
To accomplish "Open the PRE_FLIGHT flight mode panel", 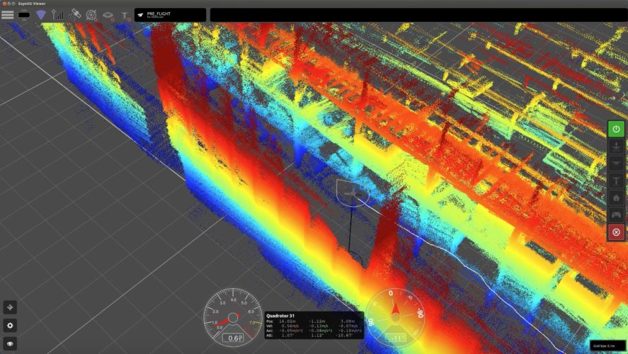I will coord(170,15).
